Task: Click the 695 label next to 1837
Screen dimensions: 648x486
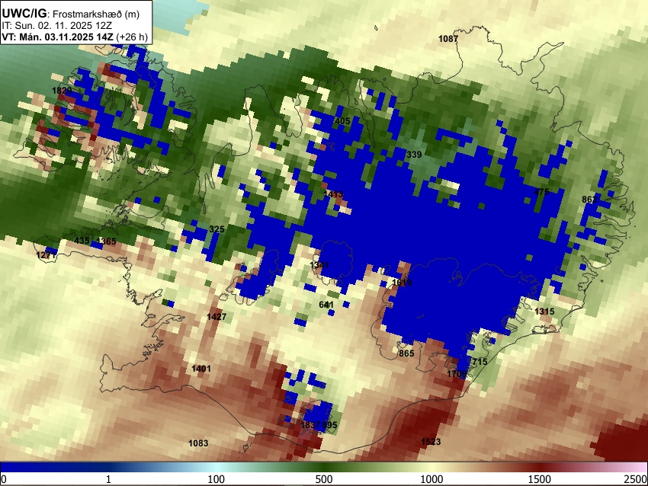Action: [x=330, y=425]
